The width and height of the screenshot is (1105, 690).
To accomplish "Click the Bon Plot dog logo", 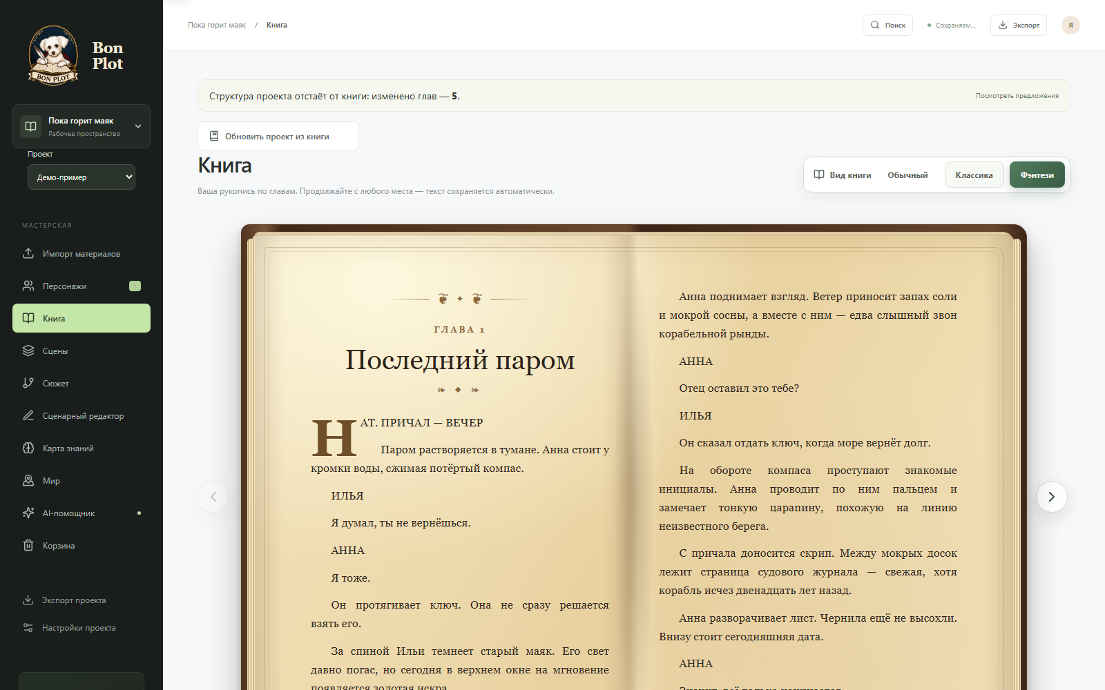I will tap(53, 55).
